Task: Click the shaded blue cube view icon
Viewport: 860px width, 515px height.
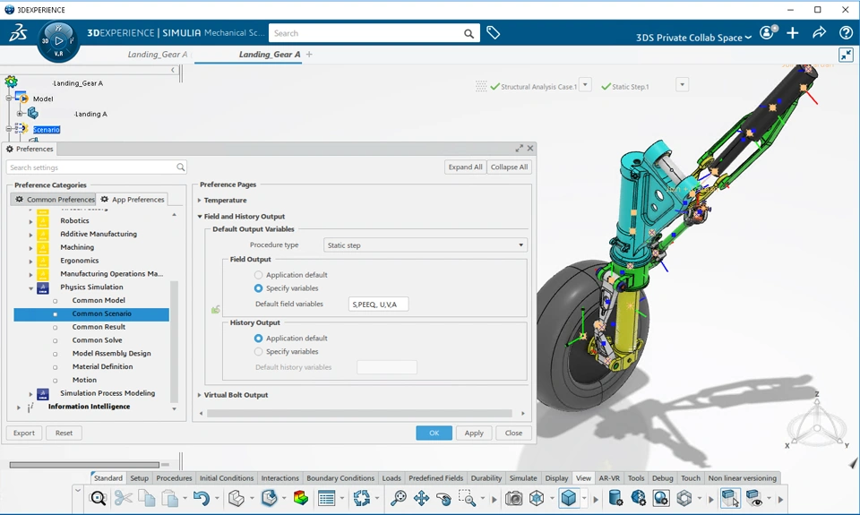Action: click(x=569, y=498)
